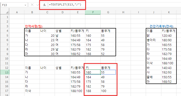Select column F header
Image resolution: width=181 pixels, height=96 pixels.
93,12
